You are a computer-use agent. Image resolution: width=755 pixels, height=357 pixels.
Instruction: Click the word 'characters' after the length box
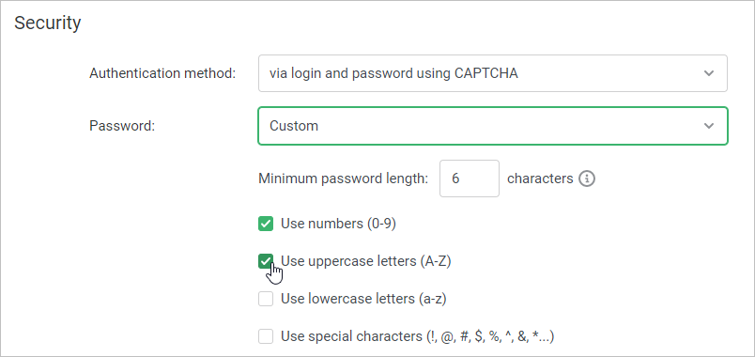[540, 178]
